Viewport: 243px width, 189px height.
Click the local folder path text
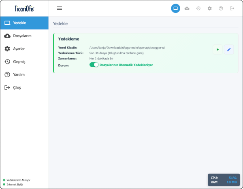(127, 48)
